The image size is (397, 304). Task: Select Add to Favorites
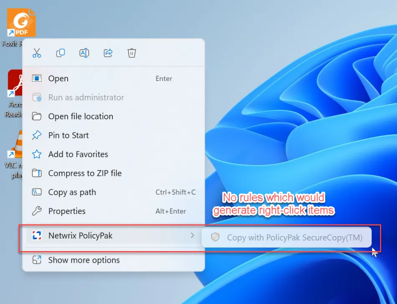pos(114,154)
